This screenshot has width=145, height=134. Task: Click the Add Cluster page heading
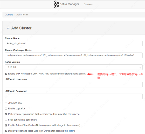tap(21, 28)
